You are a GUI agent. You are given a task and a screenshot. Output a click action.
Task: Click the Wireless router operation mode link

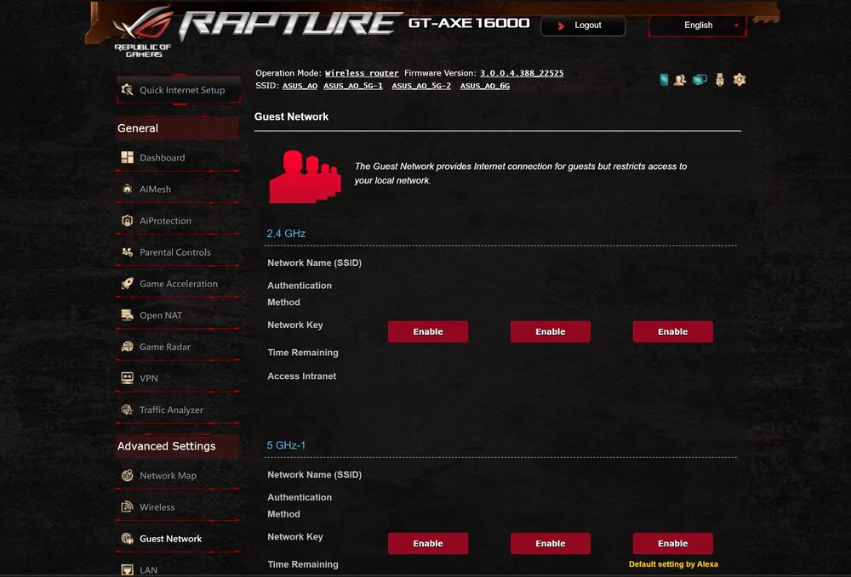(362, 73)
